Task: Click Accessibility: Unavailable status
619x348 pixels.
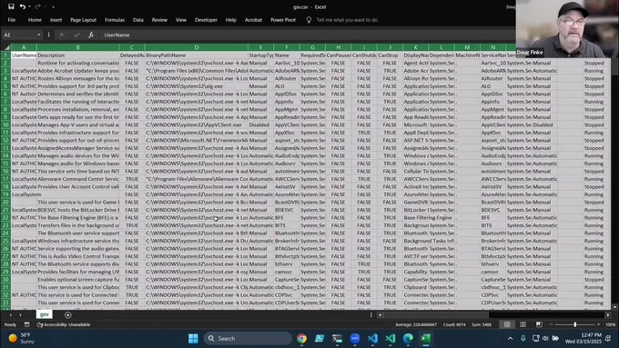Action: pos(64,324)
